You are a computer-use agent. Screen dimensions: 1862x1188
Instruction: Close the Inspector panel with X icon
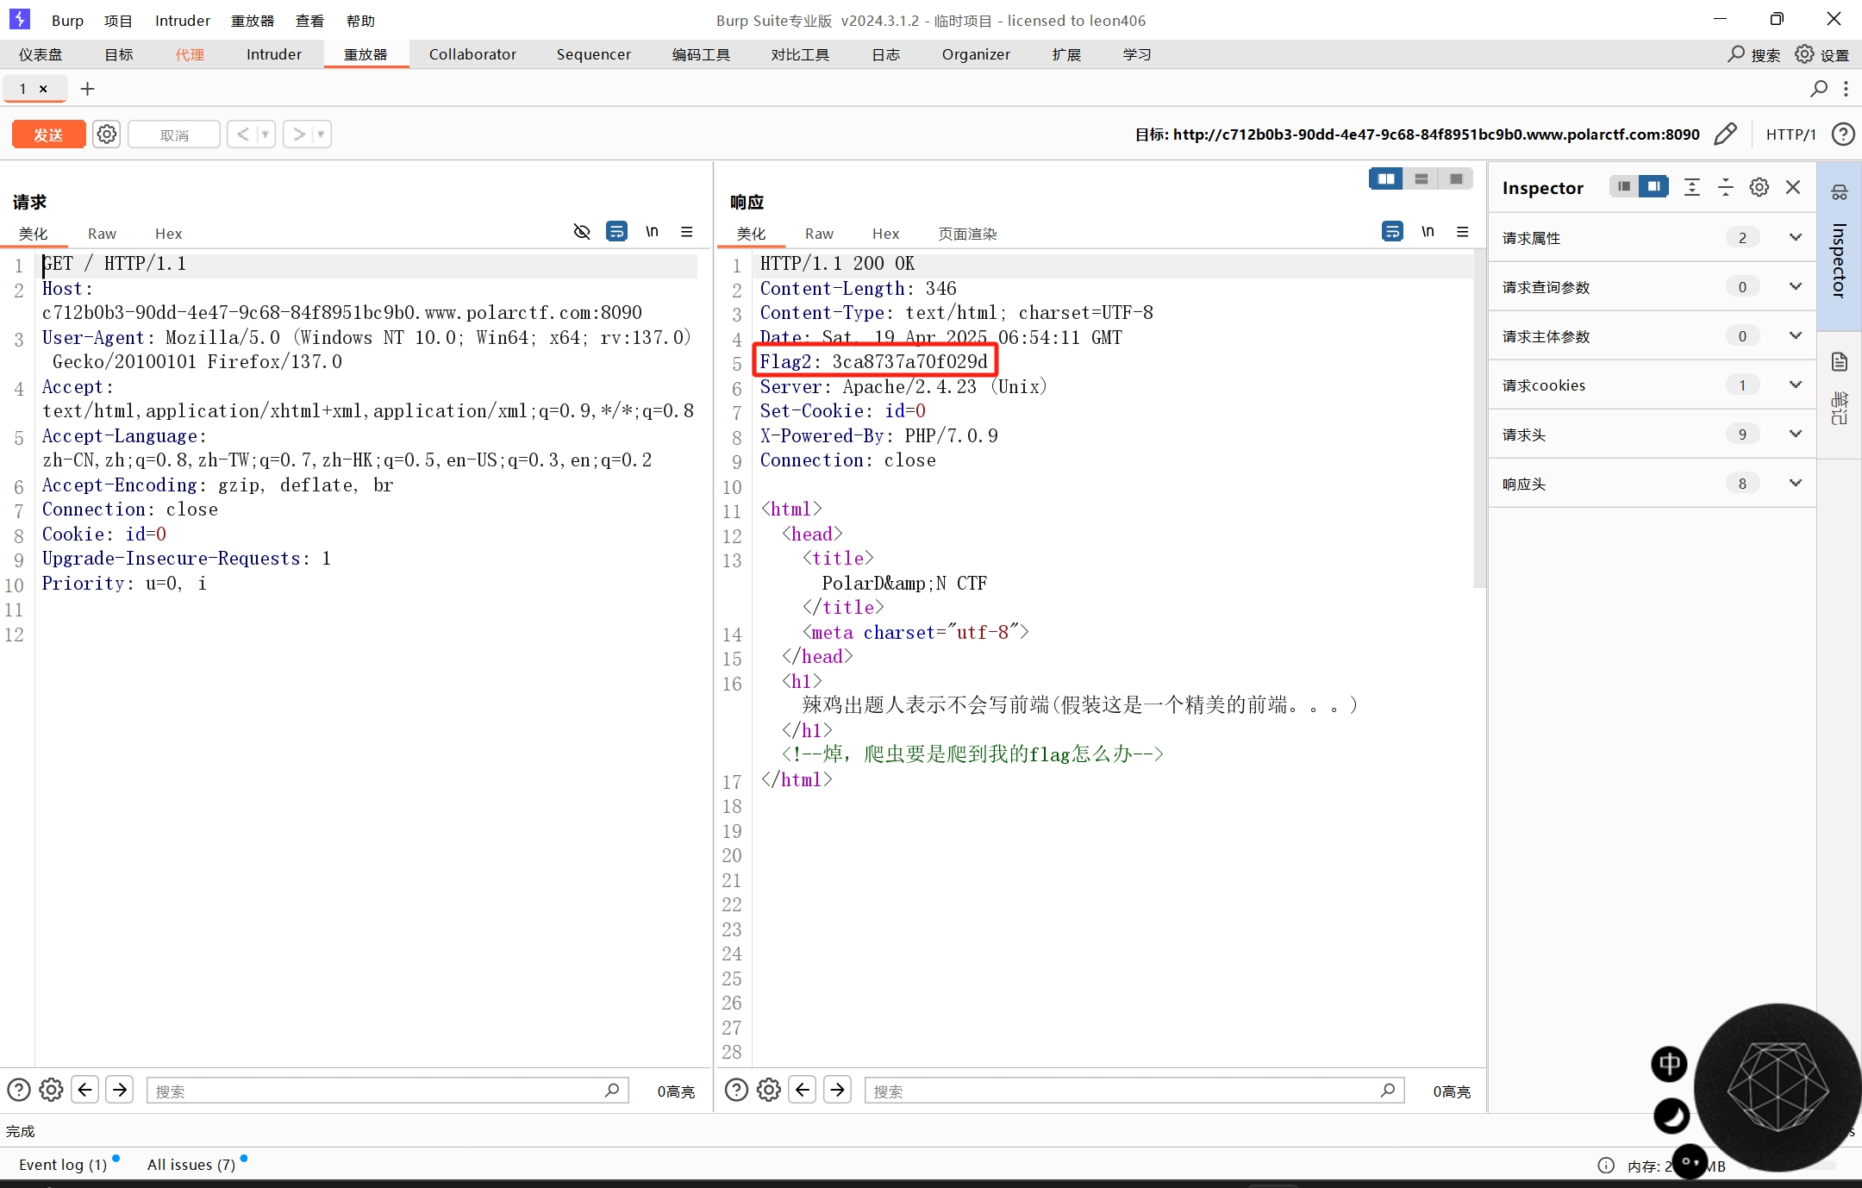point(1793,187)
